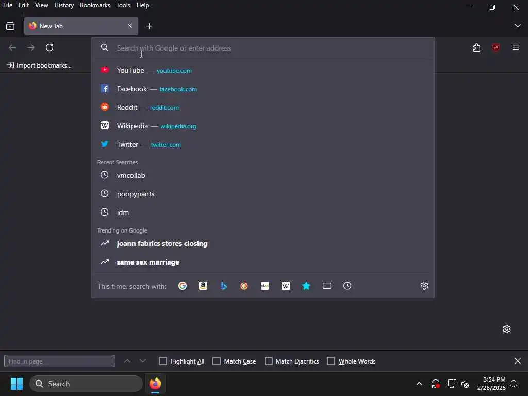Viewport: 528px width, 396px height.
Task: Focus the Find in page field
Action: click(60, 361)
